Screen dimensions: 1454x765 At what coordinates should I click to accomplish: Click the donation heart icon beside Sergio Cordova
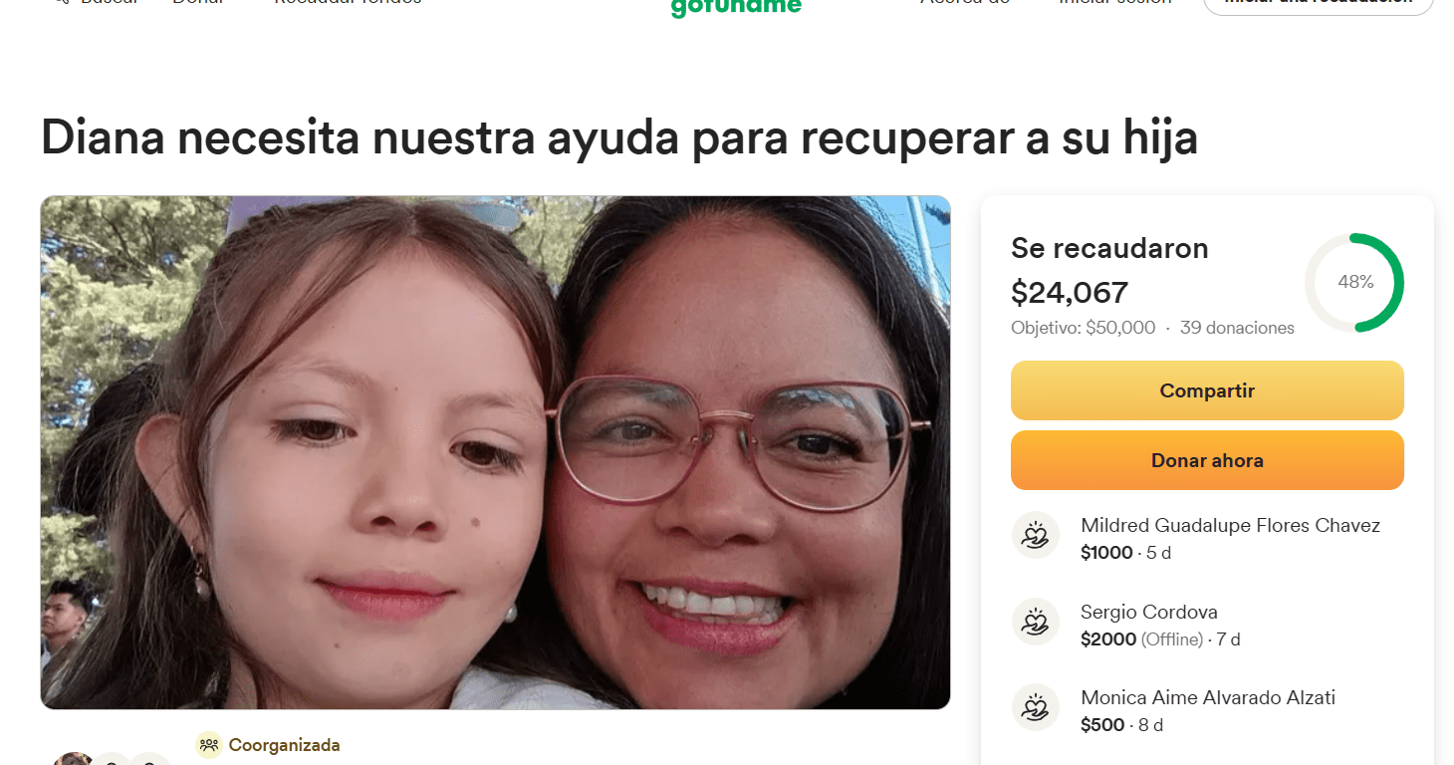pyautogui.click(x=1036, y=623)
